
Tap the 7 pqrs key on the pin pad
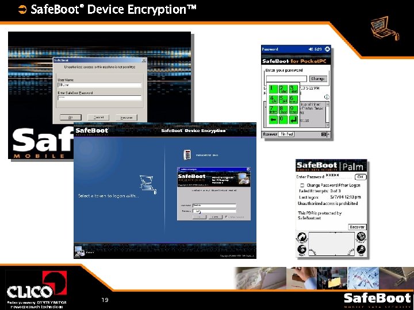[x=273, y=110]
